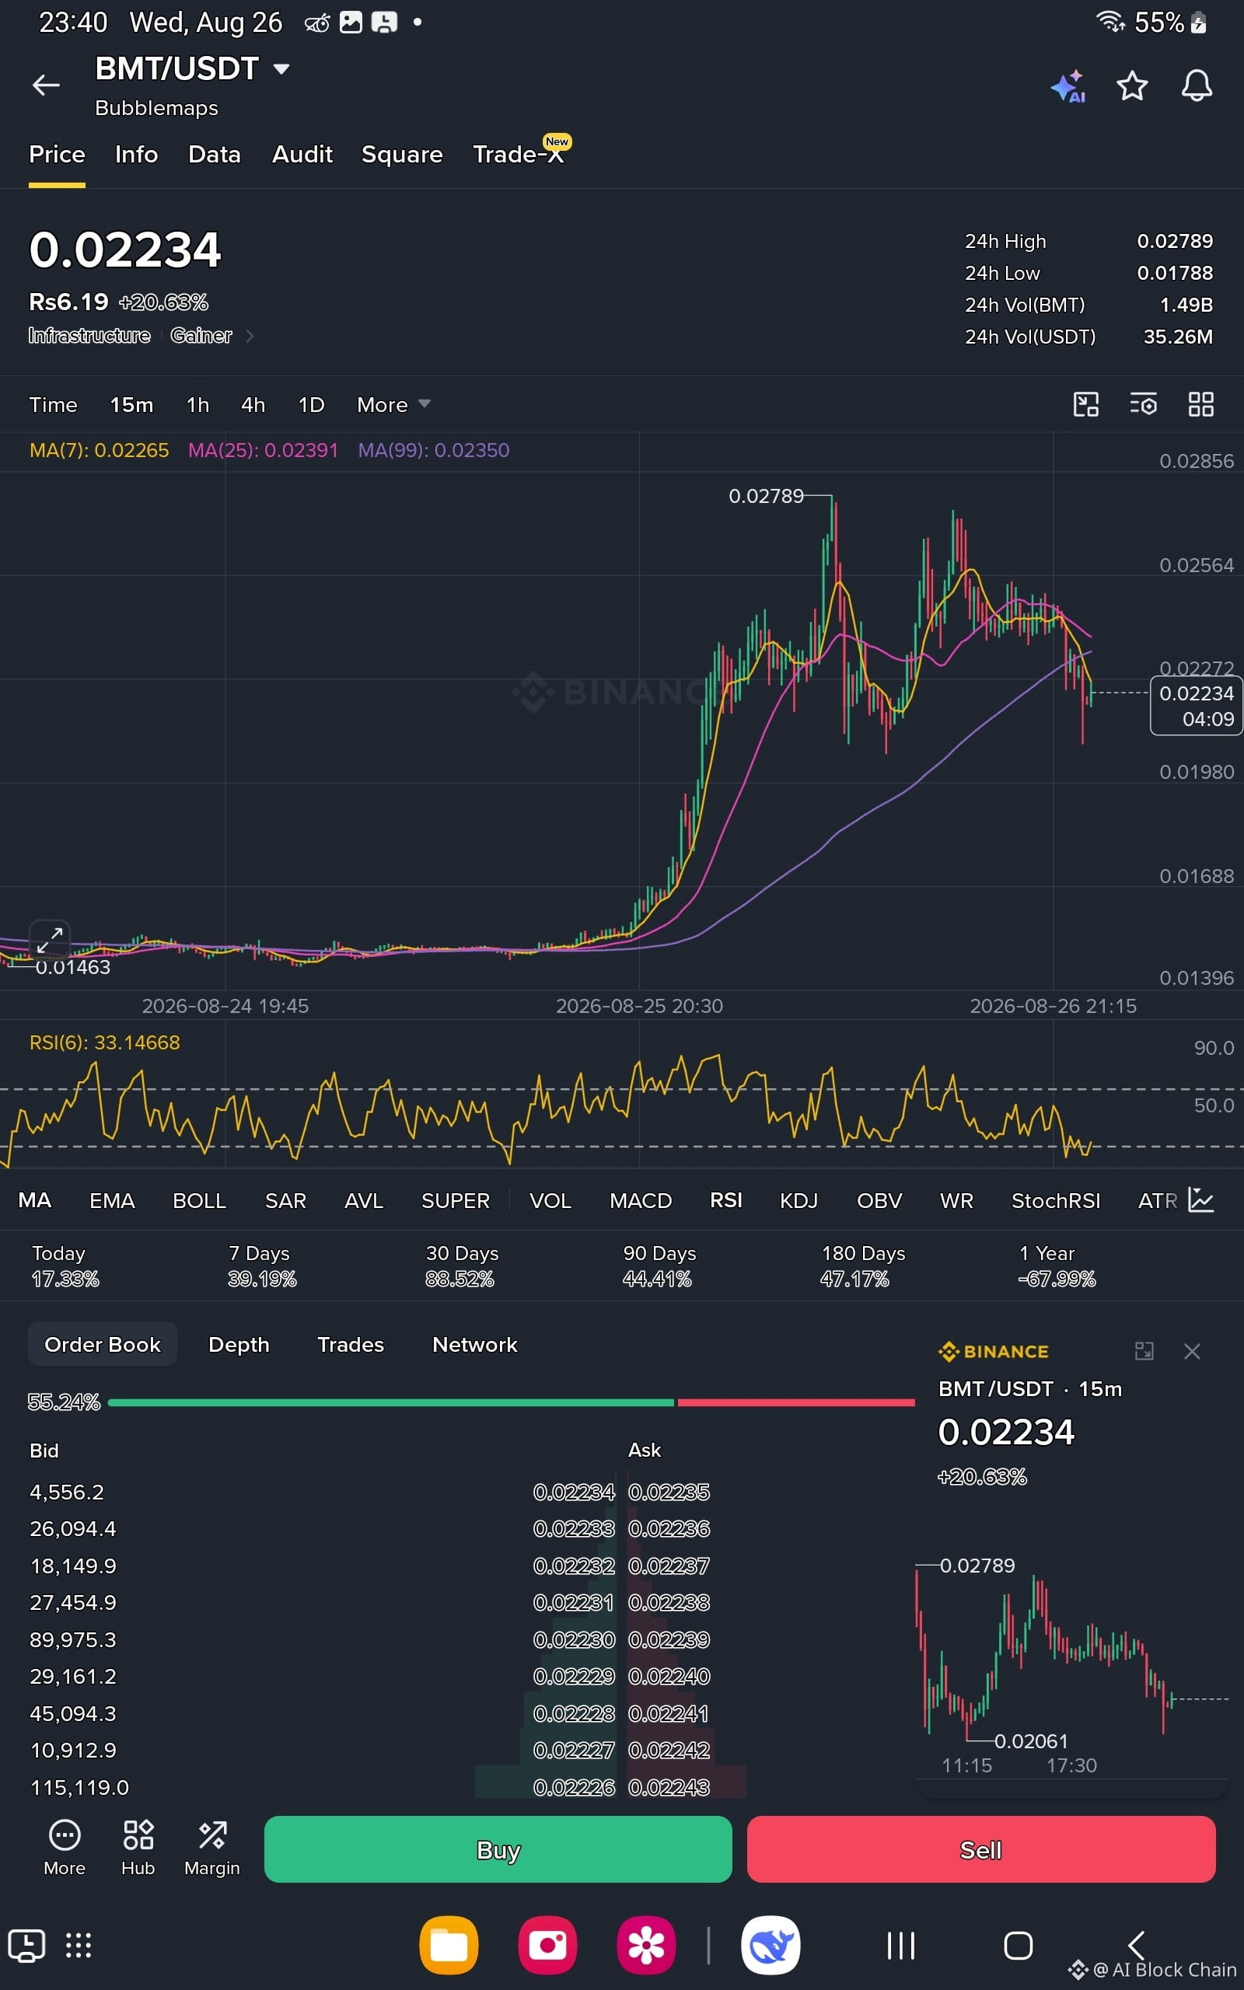Expand chart to fullscreen with arrows icon

click(51, 939)
